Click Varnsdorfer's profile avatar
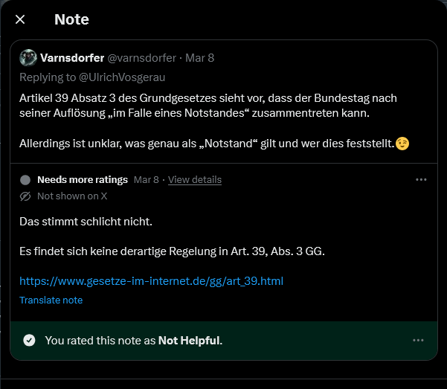Screen dimensions: 447x389 [28, 58]
